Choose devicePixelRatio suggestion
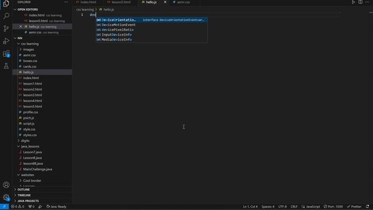The width and height of the screenshot is (373, 210). 152,30
